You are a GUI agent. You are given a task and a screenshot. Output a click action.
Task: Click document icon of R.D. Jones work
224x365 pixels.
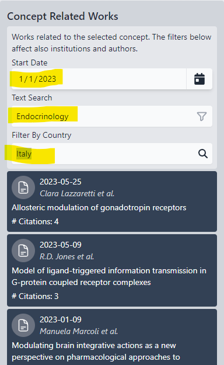pyautogui.click(x=23, y=251)
